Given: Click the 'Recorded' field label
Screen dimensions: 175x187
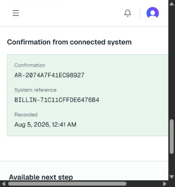Looking at the screenshot, I should click(x=26, y=115).
